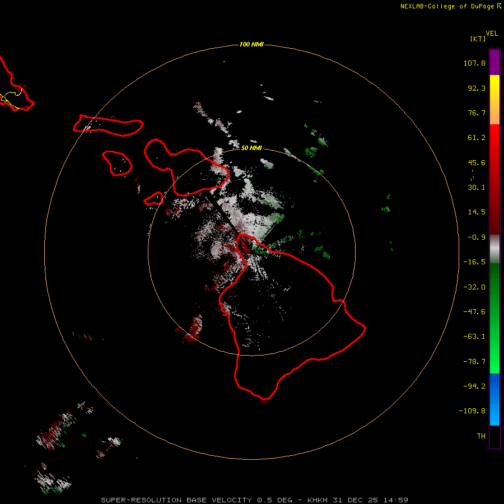Click the black TH segment of the color bar
Screen dimensions: 504x504
(494, 436)
